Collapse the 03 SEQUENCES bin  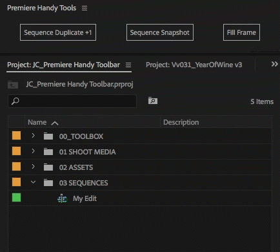(x=33, y=182)
